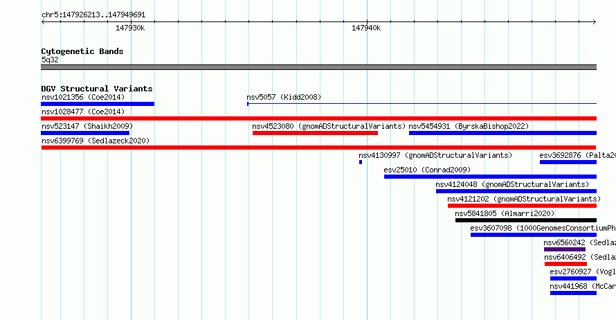Select the red bar under nsv6406492
Screen dimensions: 616x320
pyautogui.click(x=565, y=264)
